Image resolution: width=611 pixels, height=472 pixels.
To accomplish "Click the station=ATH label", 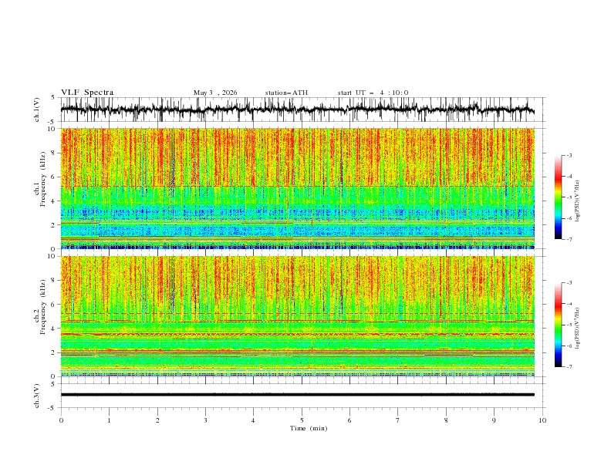I will pyautogui.click(x=286, y=93).
